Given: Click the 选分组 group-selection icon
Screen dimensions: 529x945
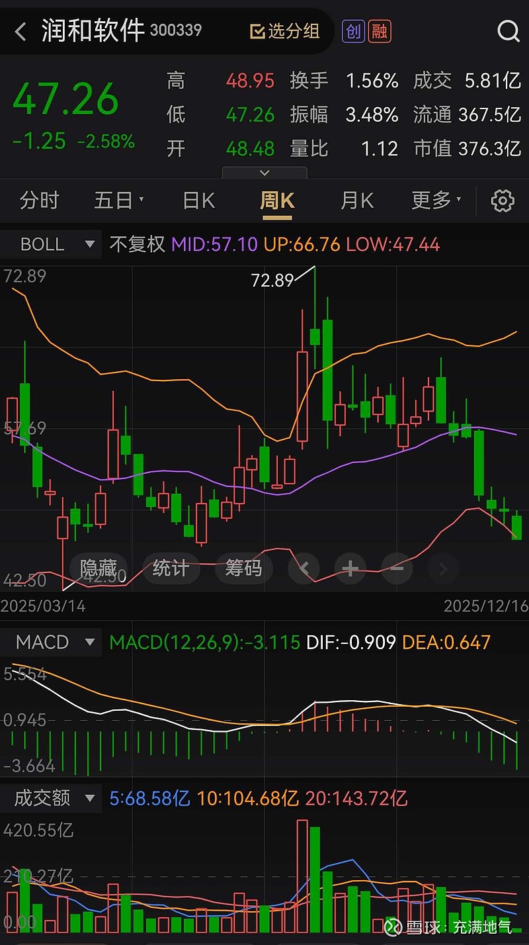Looking at the screenshot, I should pyautogui.click(x=284, y=31).
